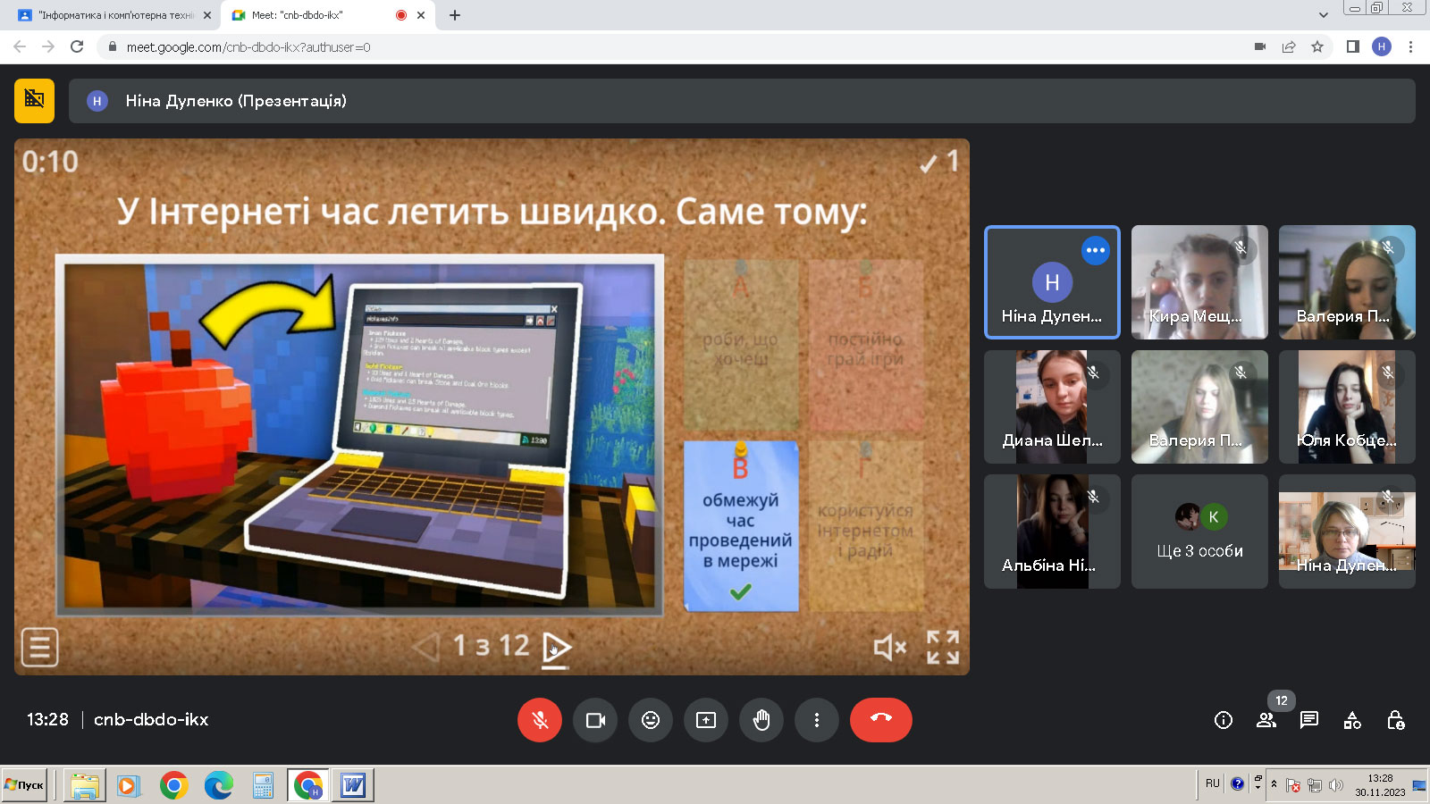
Task: Reload the Meet page
Action: point(77,46)
